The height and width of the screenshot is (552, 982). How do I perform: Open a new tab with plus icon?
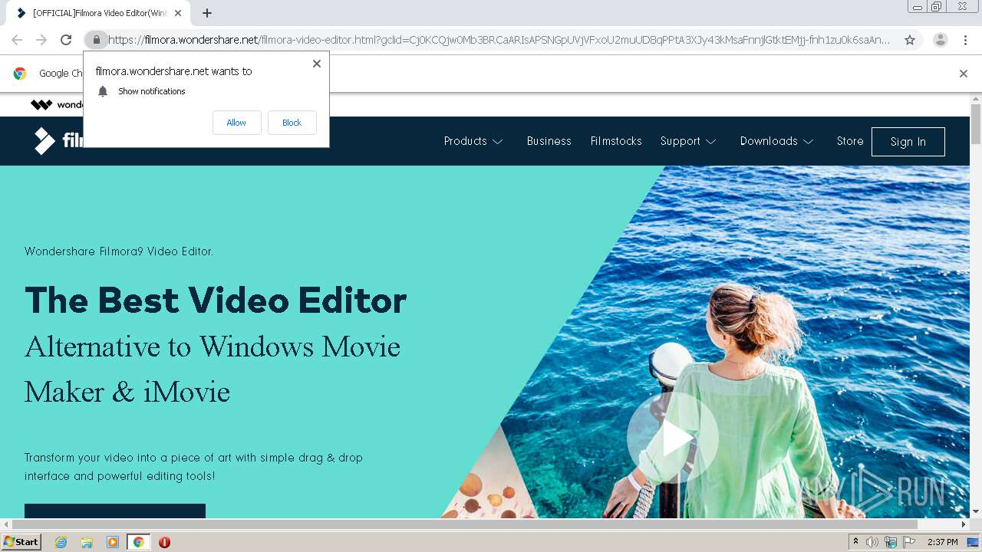(207, 13)
